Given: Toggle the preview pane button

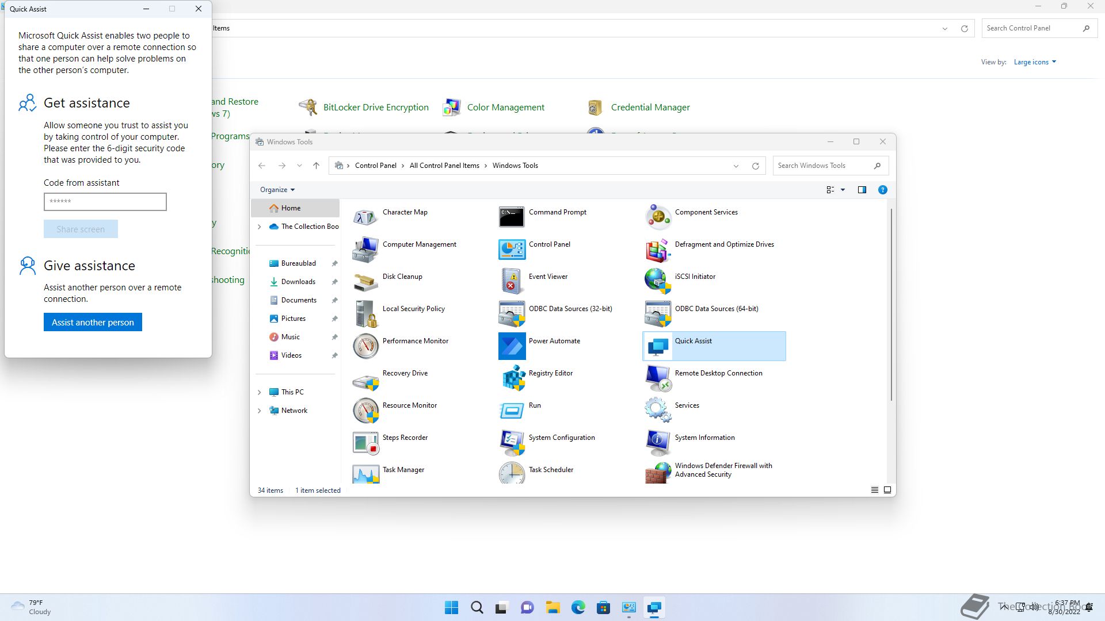Looking at the screenshot, I should pos(862,190).
